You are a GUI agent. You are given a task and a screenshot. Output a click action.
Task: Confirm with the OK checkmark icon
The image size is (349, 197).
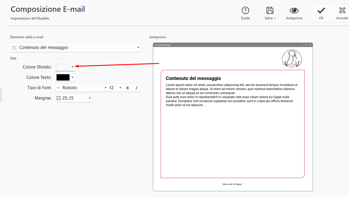[321, 11]
